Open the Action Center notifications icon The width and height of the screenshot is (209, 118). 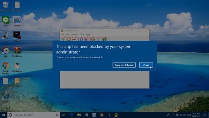coord(204,115)
